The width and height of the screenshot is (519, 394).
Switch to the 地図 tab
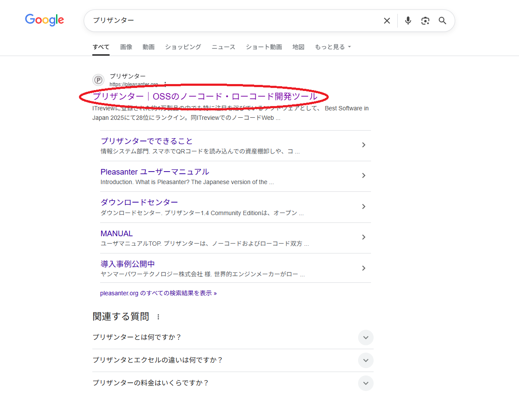(299, 47)
